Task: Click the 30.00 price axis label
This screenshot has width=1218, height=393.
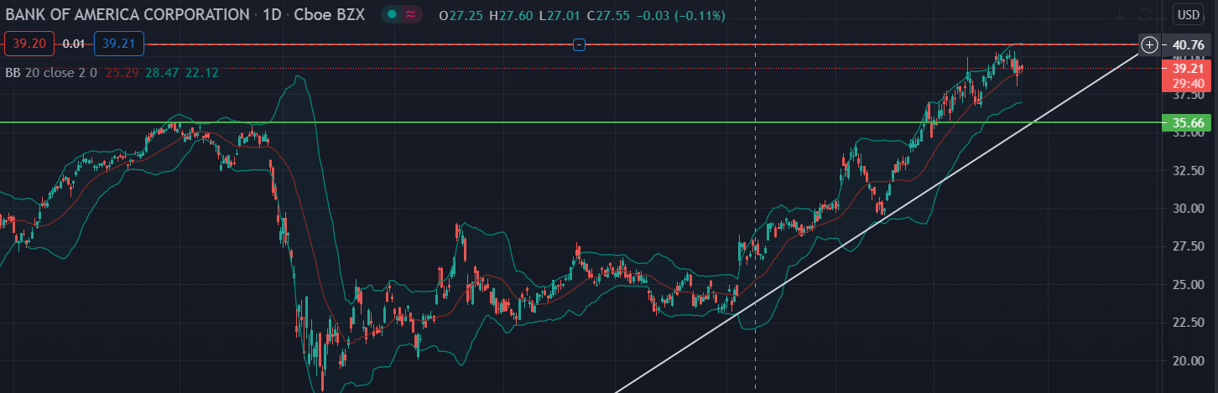Action: coord(1188,209)
